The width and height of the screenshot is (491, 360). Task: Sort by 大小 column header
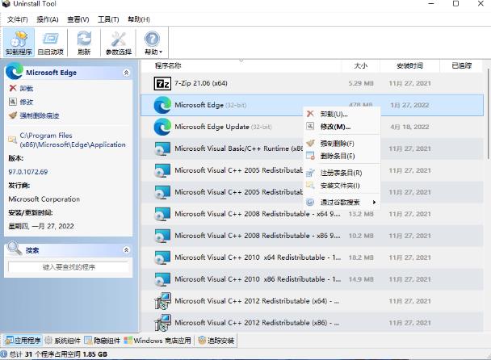click(360, 65)
